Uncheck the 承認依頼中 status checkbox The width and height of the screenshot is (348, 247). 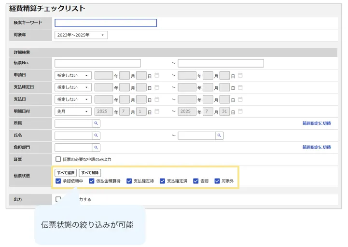point(58,181)
